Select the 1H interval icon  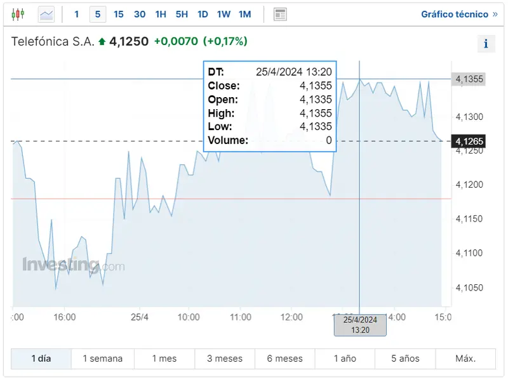pyautogui.click(x=161, y=14)
